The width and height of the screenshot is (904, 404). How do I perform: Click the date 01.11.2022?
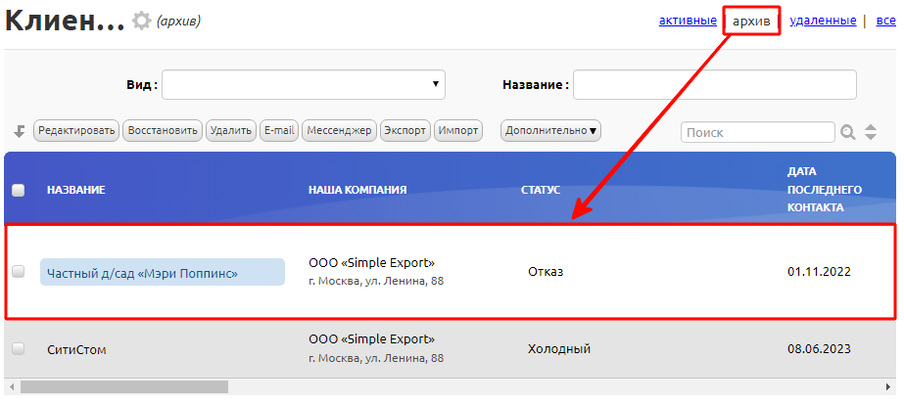pyautogui.click(x=819, y=272)
